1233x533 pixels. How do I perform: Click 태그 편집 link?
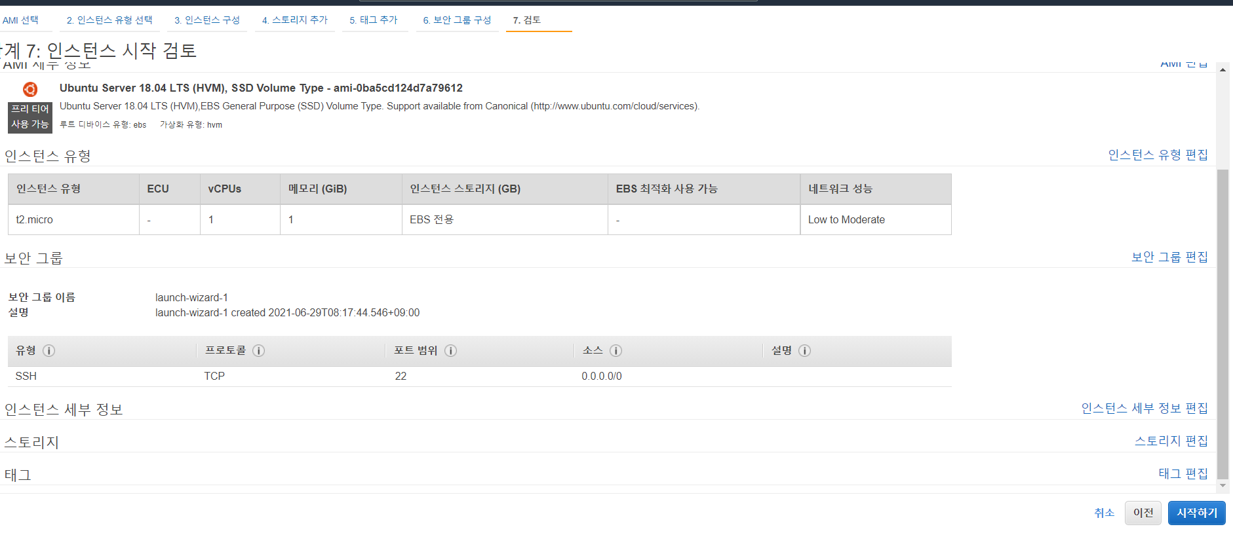1183,473
